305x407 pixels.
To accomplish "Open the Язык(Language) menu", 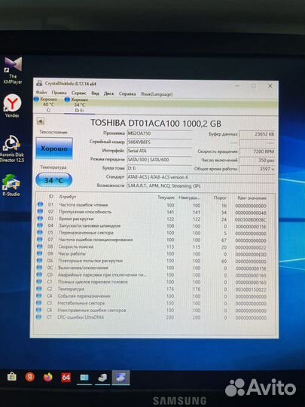I will point(157,94).
